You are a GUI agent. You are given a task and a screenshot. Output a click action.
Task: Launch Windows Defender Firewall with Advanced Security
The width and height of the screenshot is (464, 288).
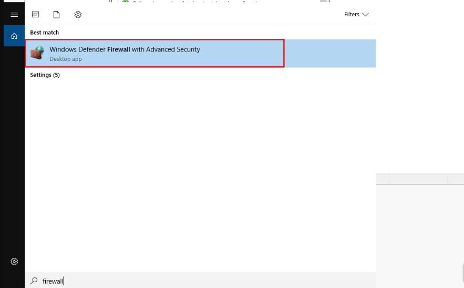click(x=125, y=49)
